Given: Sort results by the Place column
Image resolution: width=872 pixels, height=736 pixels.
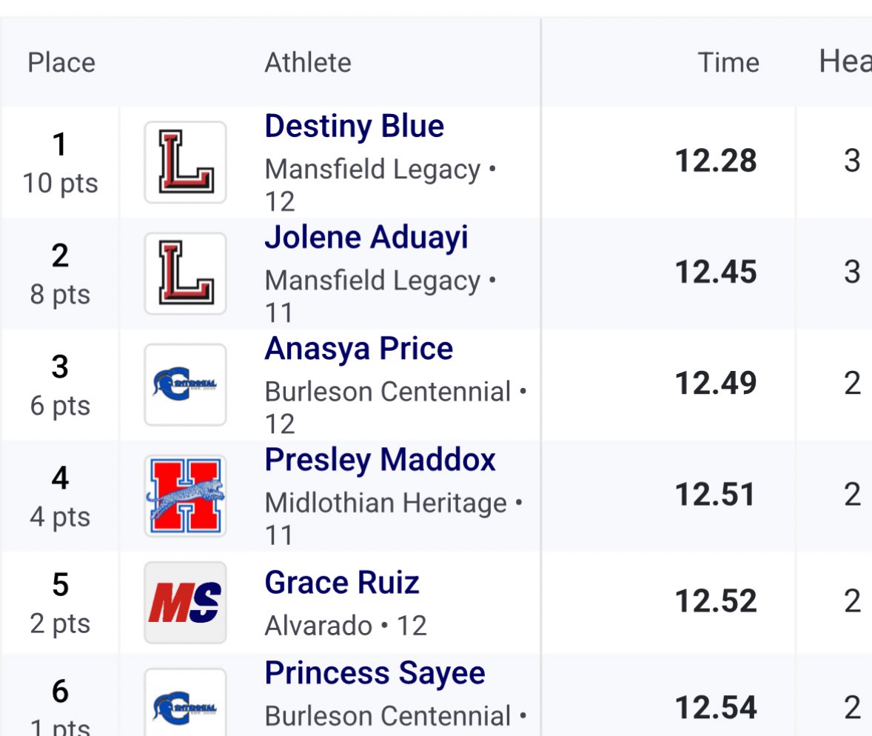Looking at the screenshot, I should [61, 63].
